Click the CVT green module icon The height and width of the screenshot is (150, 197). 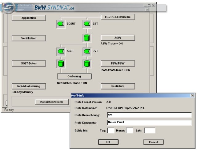(87, 51)
